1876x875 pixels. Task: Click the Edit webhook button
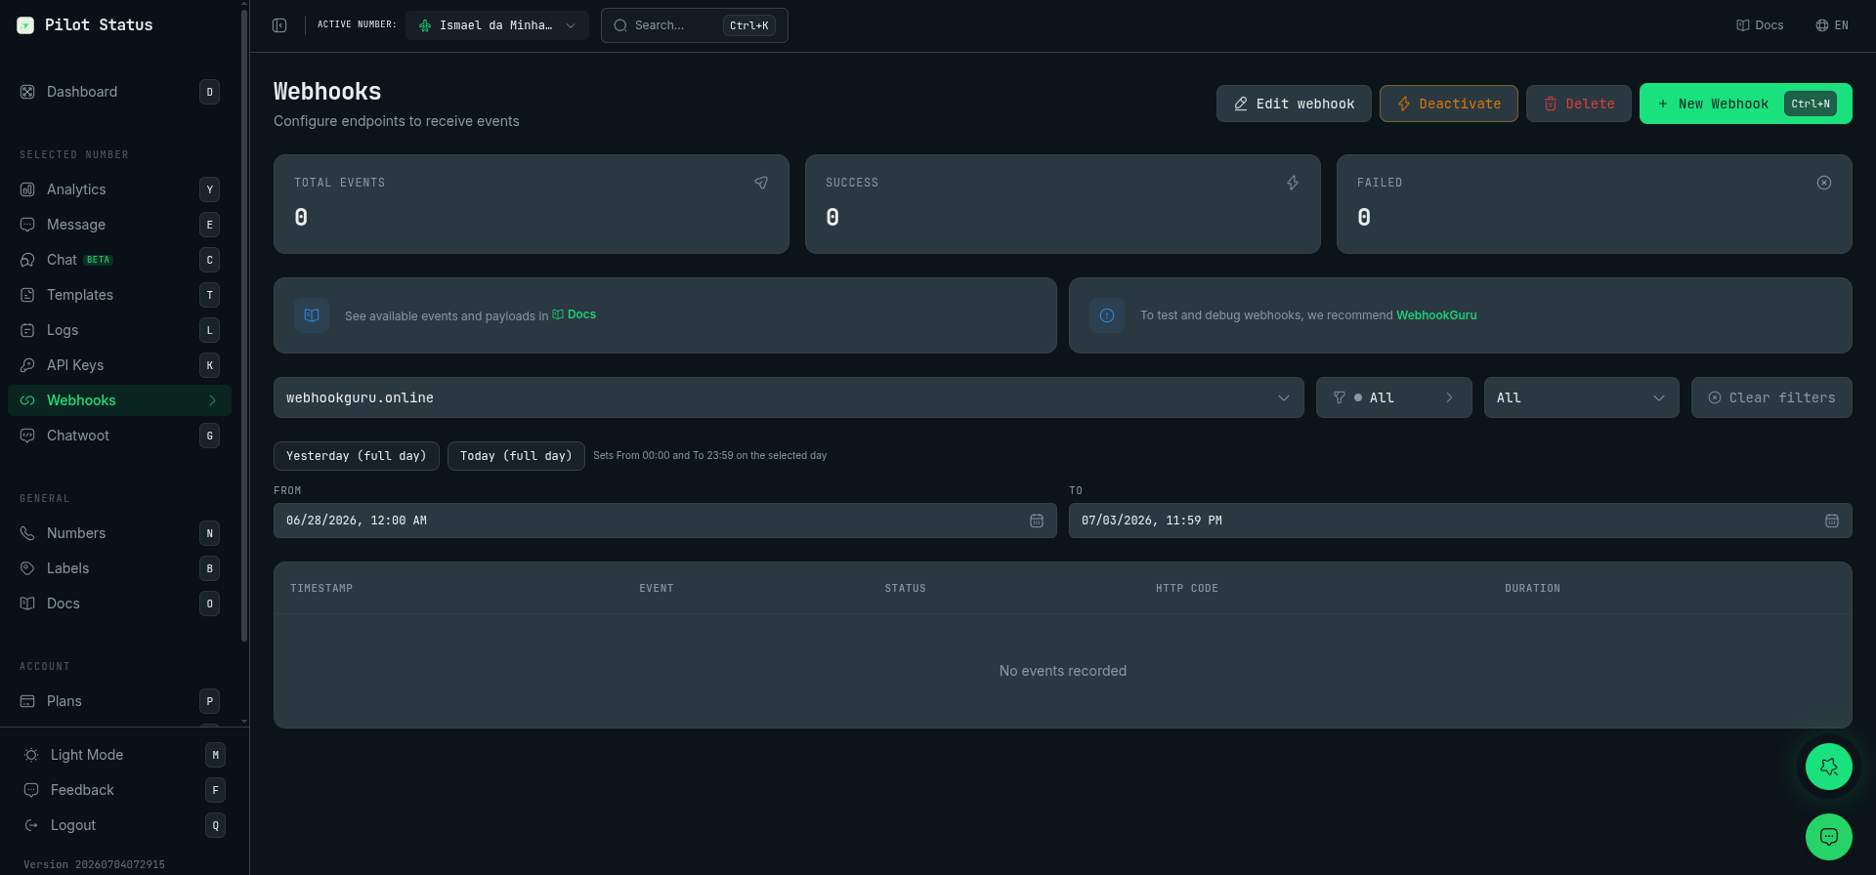click(x=1294, y=104)
